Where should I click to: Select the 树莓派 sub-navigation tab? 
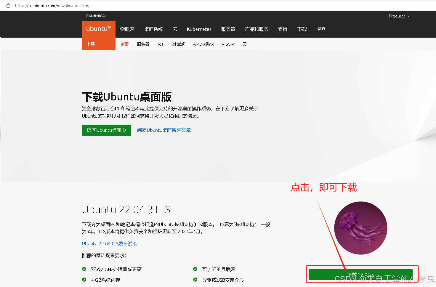pyautogui.click(x=178, y=44)
